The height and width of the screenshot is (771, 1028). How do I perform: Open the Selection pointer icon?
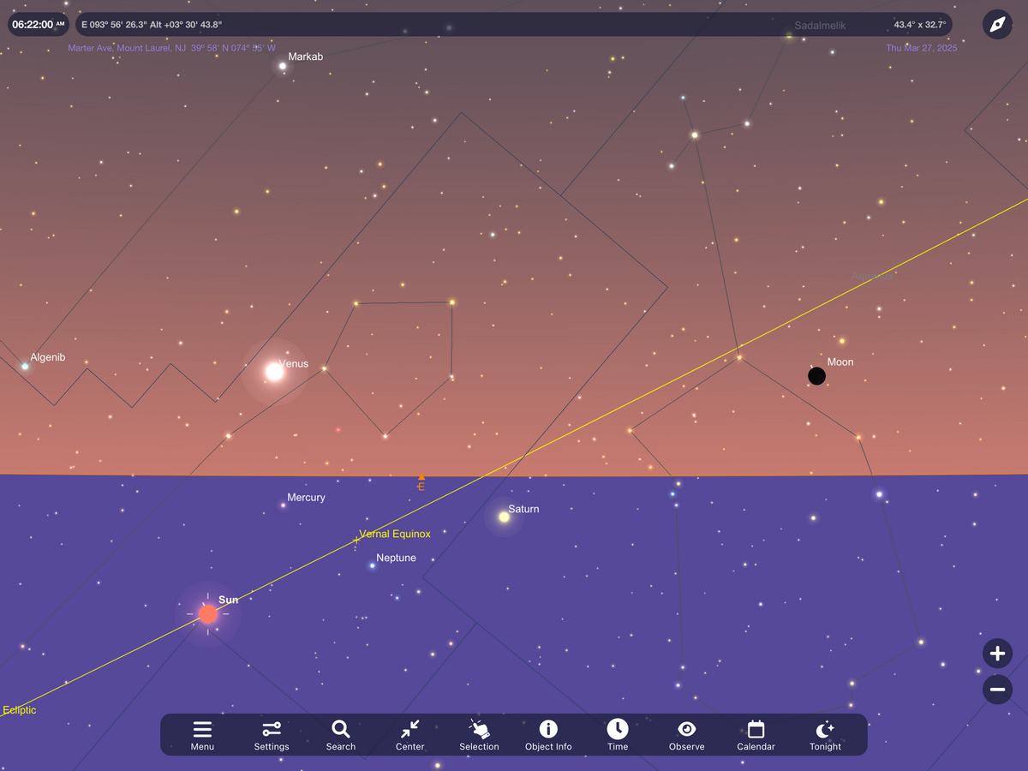(x=479, y=729)
